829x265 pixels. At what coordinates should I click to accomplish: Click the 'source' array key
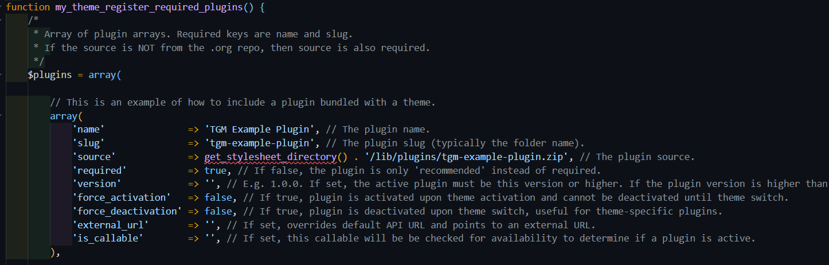coord(94,157)
